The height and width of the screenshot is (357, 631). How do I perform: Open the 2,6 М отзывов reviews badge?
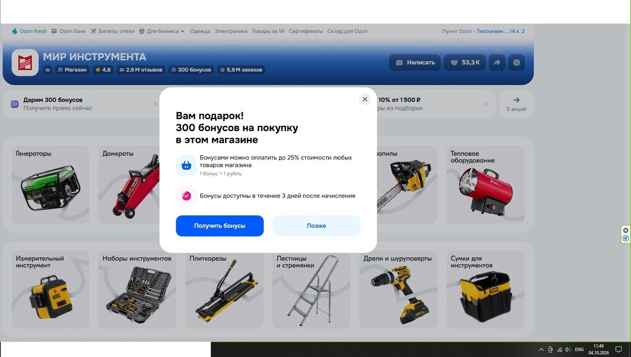pyautogui.click(x=141, y=69)
